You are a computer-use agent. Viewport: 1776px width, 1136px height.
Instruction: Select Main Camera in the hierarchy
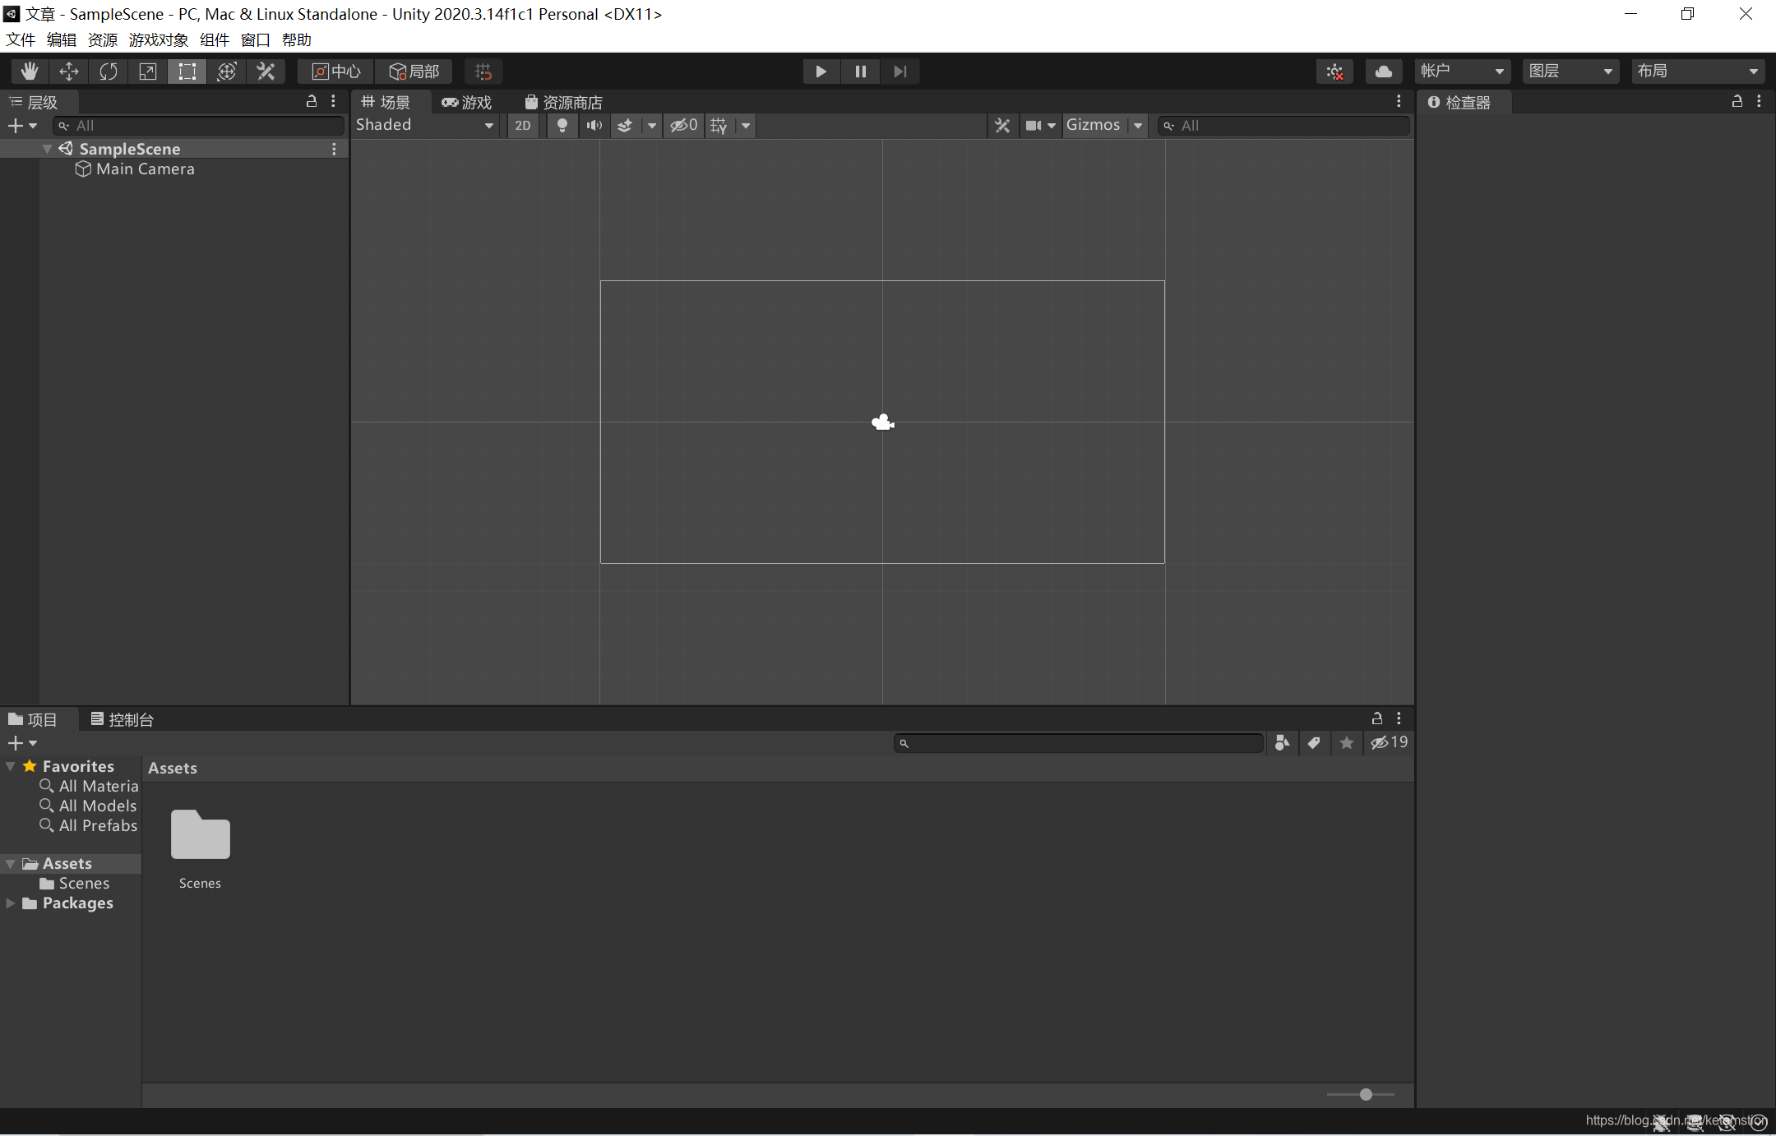click(x=145, y=169)
